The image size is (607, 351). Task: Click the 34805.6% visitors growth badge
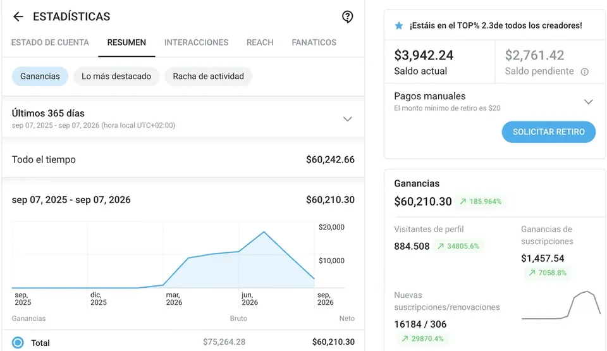coord(458,246)
